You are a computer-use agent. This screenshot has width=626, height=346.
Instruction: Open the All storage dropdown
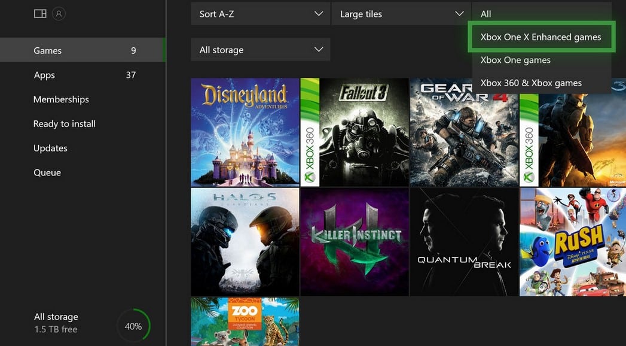[x=260, y=50]
